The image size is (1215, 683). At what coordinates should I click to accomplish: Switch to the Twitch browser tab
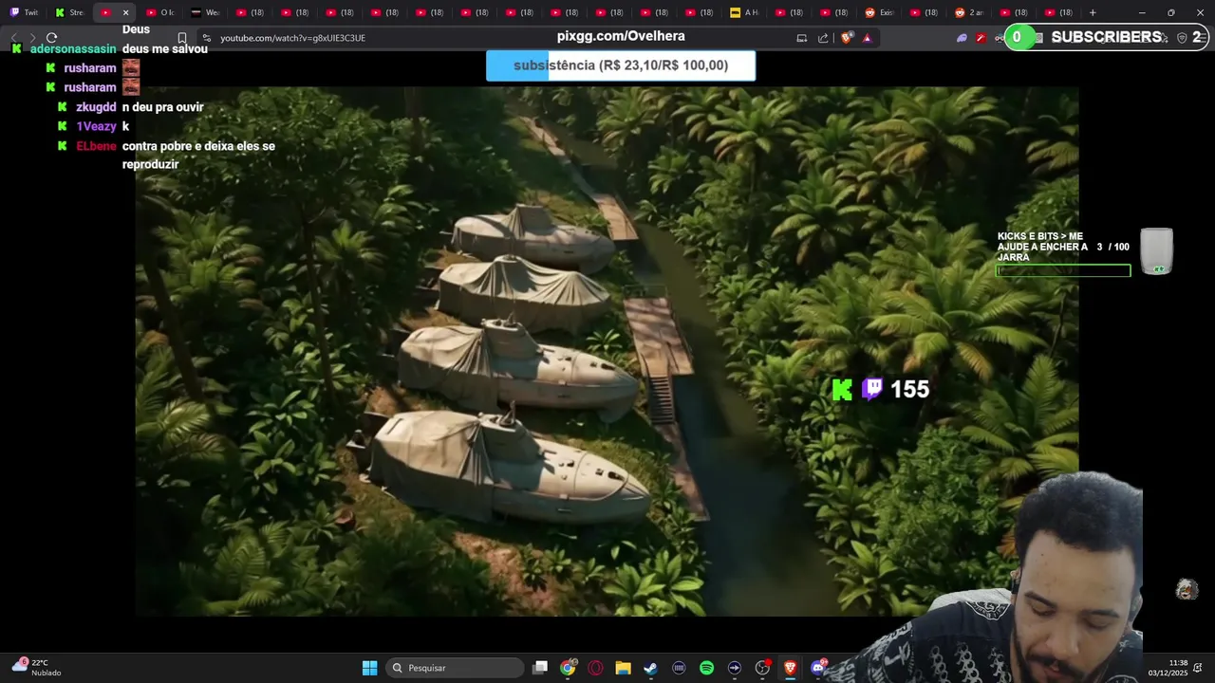(x=24, y=12)
